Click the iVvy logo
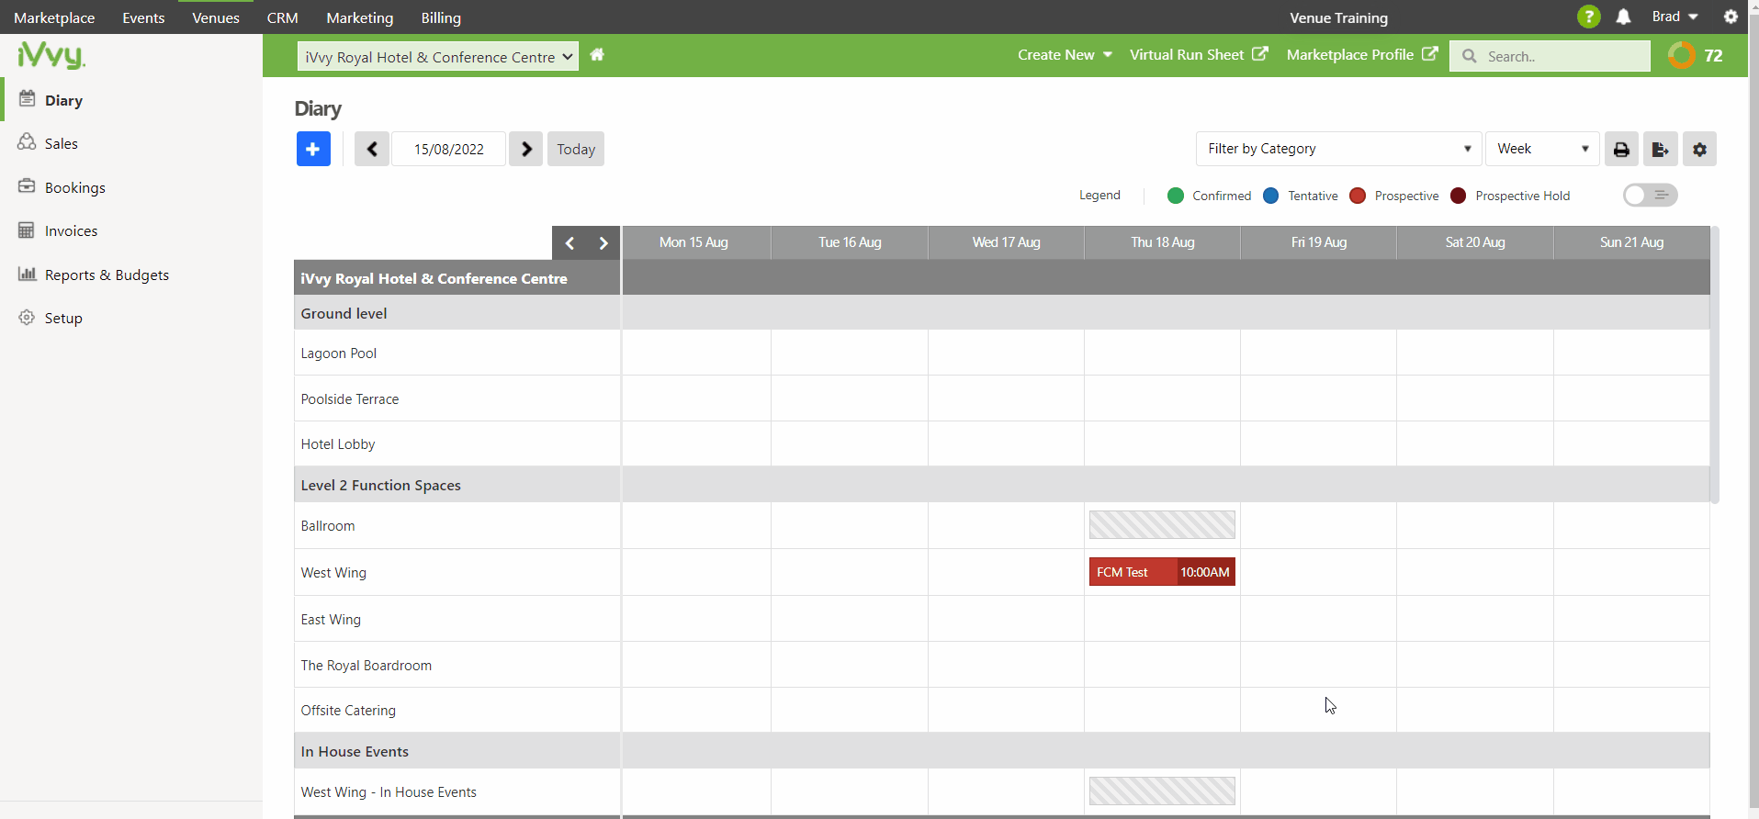This screenshot has height=819, width=1759. click(x=51, y=56)
